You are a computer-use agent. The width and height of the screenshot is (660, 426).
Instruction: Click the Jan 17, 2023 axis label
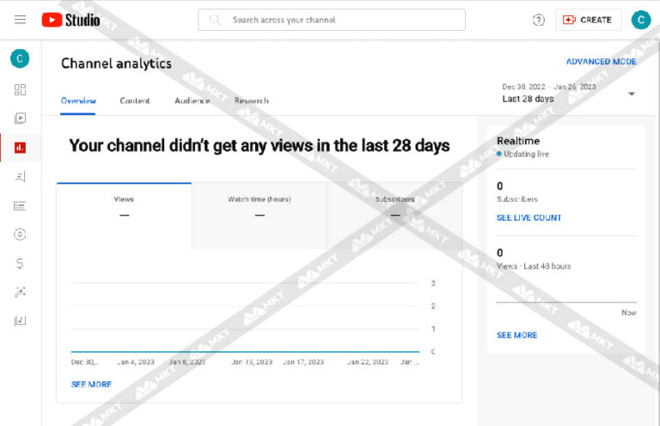coord(303,362)
